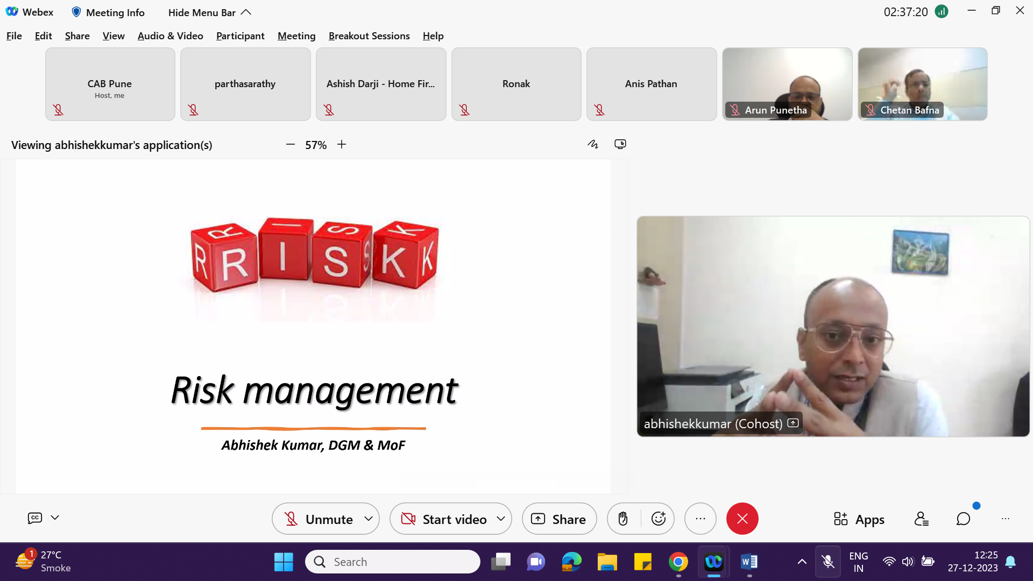
Task: Click the screen share view control icon
Action: click(x=620, y=144)
